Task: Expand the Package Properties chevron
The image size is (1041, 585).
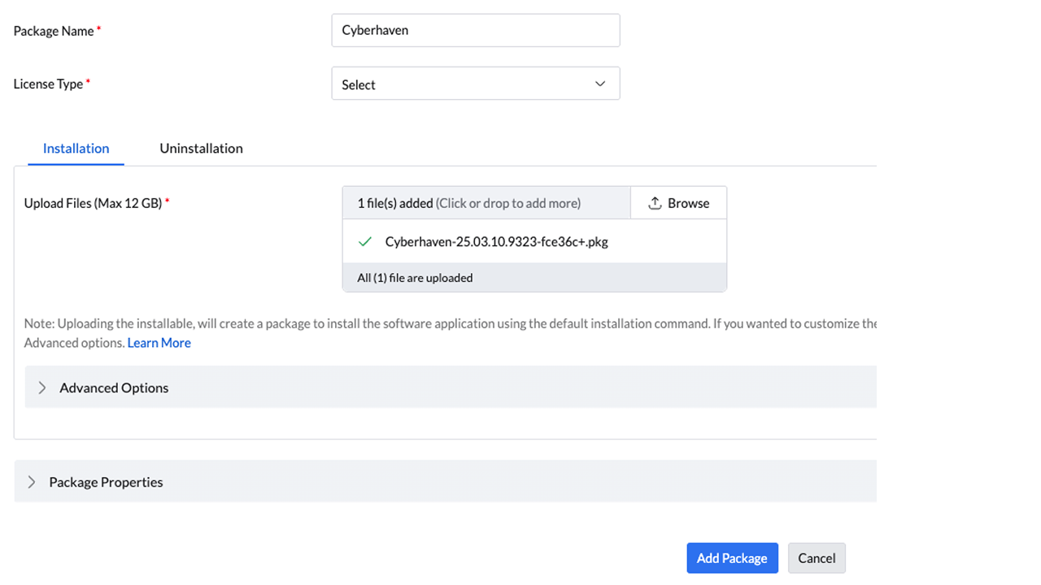Action: click(32, 482)
